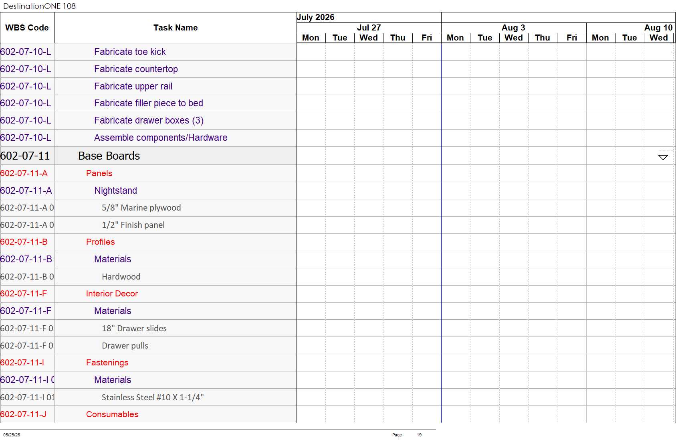This screenshot has width=676, height=440.
Task: Click the Task Name column header
Action: (x=176, y=28)
